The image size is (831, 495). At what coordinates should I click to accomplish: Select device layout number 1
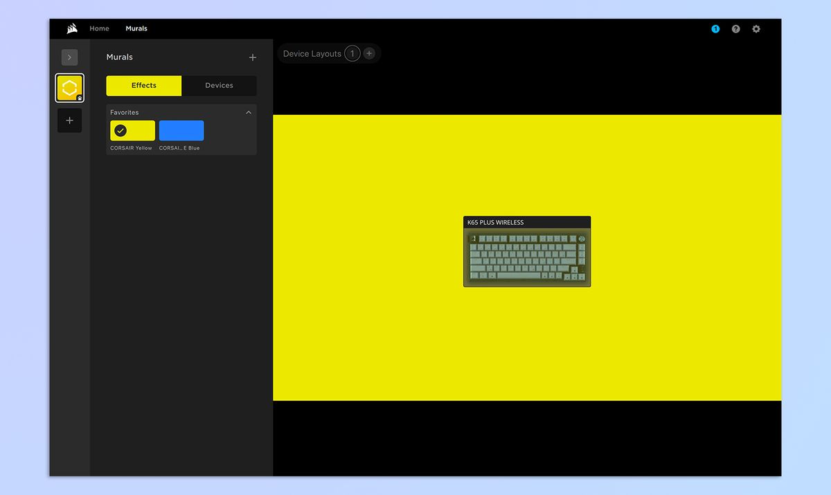point(352,54)
